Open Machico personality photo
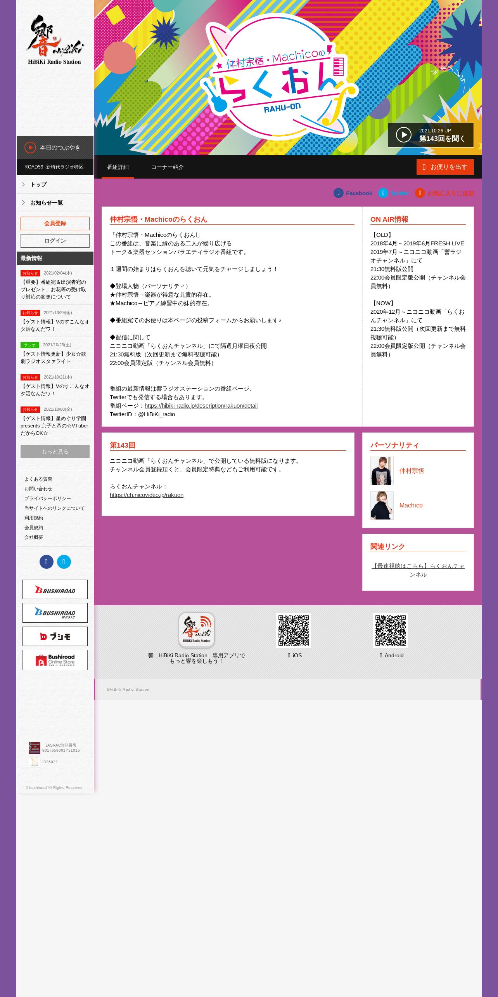 382,505
